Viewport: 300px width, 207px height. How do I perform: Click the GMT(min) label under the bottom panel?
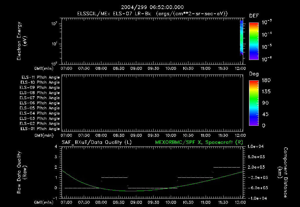44,202
